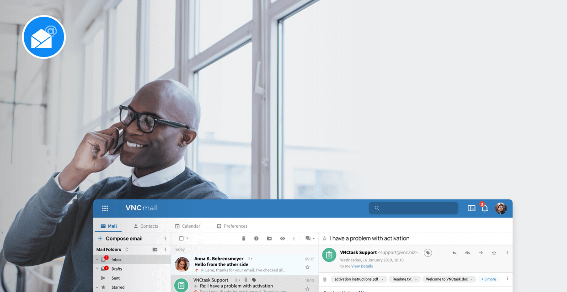
Task: Open the VNCtask Support list email
Action: 245,284
